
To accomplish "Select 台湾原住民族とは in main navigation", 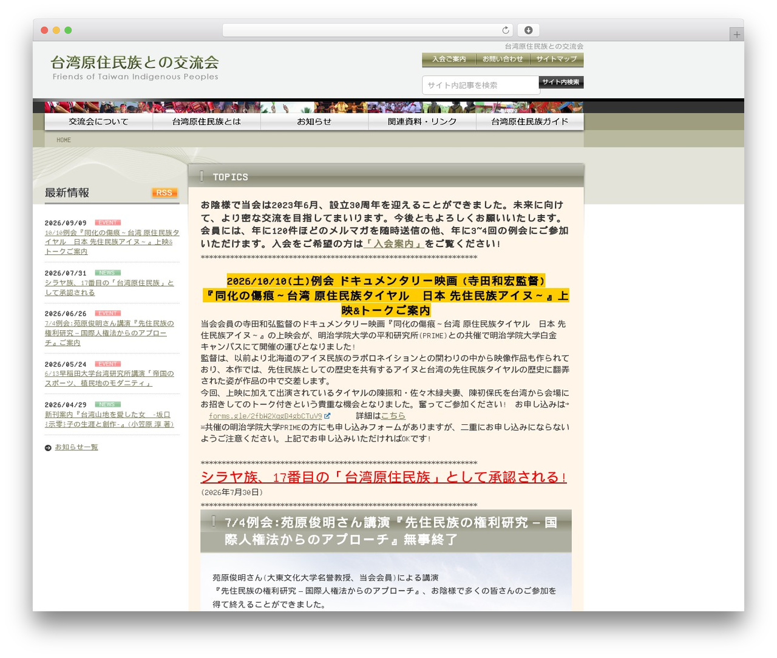I will click(x=206, y=121).
